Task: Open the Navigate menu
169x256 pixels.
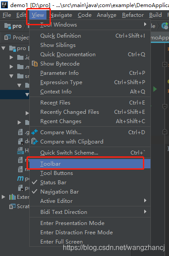Action: (61, 15)
